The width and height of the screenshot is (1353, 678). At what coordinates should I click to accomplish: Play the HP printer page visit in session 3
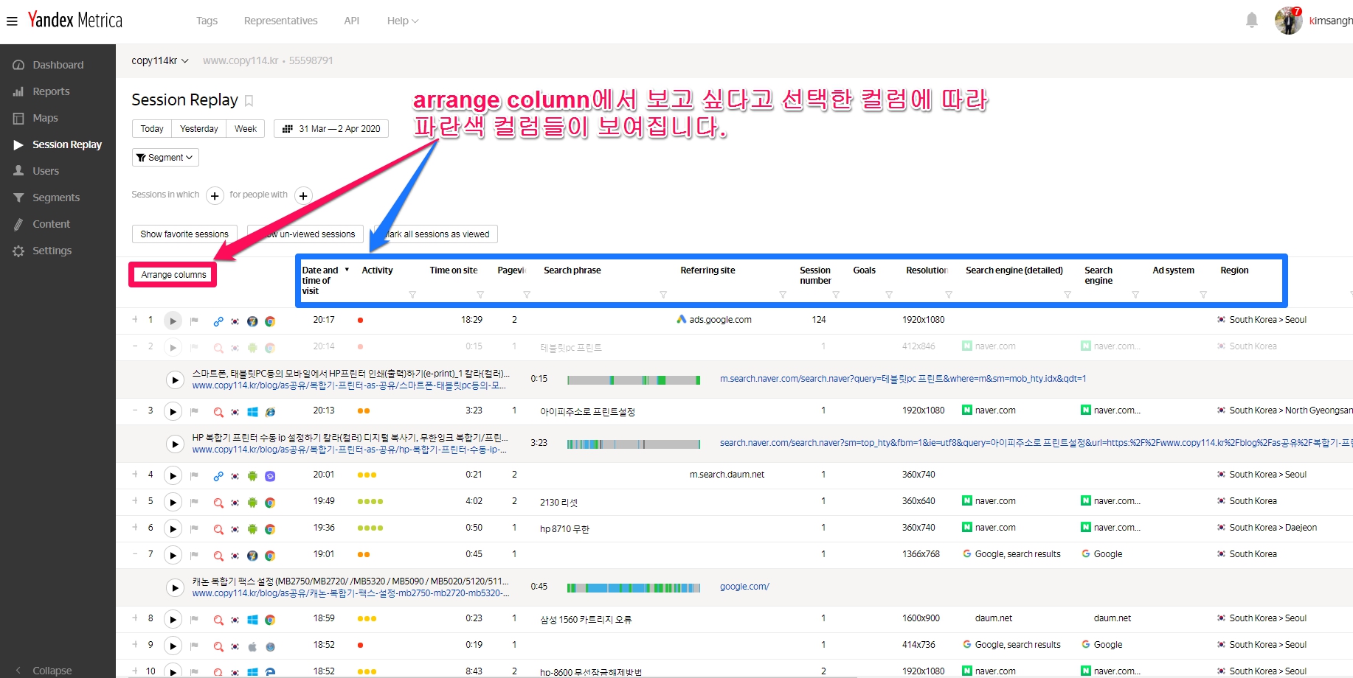click(175, 444)
